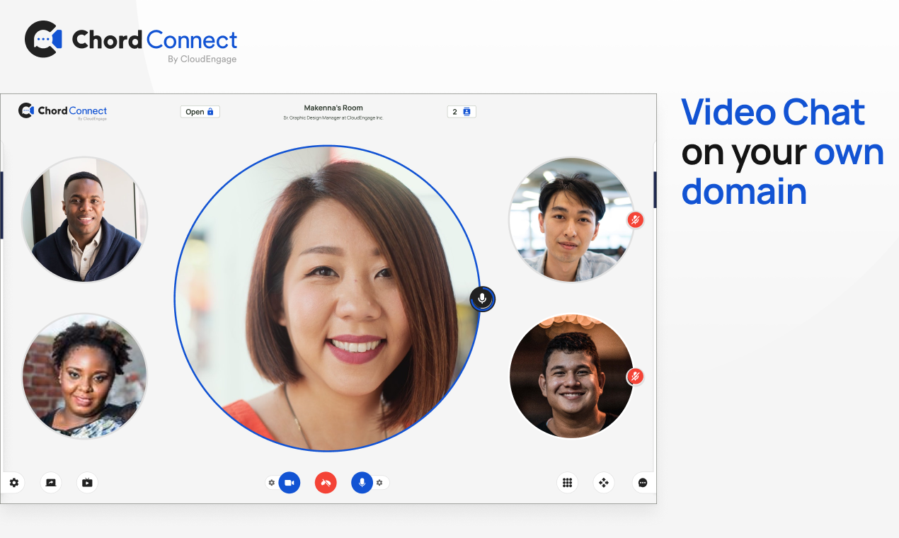This screenshot has height=538, width=899.
Task: Toggle the blue microphone button
Action: click(362, 483)
